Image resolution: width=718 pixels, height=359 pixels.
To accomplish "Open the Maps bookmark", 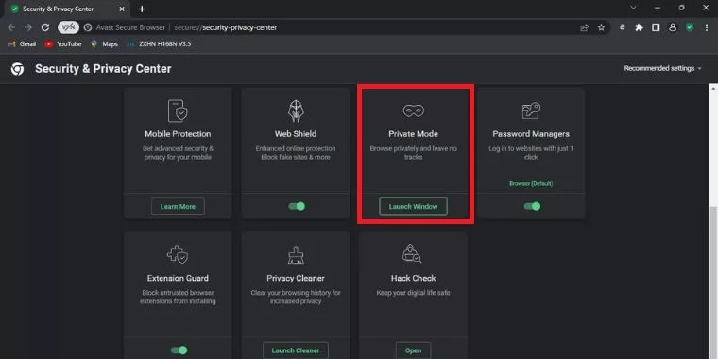I will [105, 44].
